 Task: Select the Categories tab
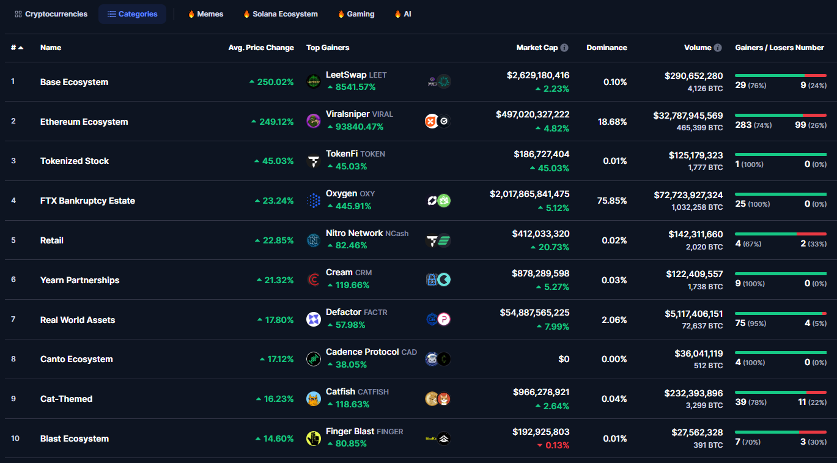tap(132, 14)
